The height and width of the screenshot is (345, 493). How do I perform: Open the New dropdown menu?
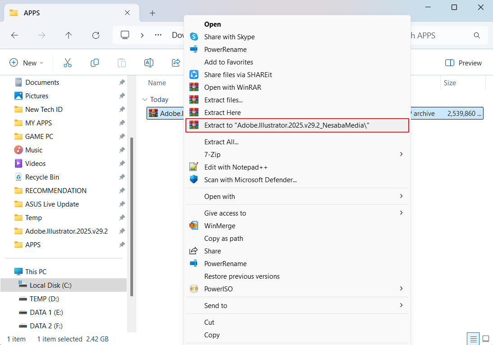coord(27,63)
